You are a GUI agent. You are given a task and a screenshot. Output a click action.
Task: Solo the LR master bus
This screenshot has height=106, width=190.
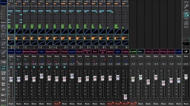point(186,56)
